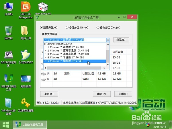Viewport: 172px width, 129px height.
Task: Click the 关闭(C) close button
Action: (x=123, y=94)
